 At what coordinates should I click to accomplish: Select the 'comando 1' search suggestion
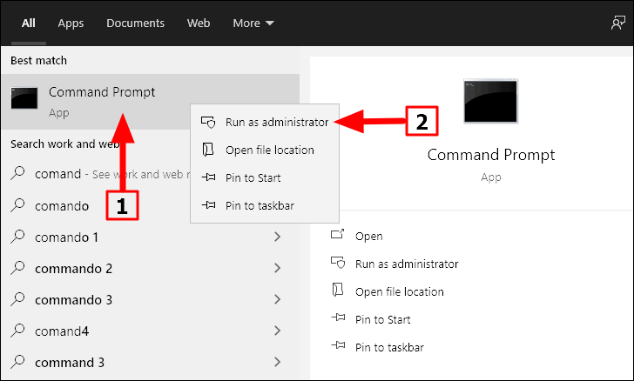point(150,237)
